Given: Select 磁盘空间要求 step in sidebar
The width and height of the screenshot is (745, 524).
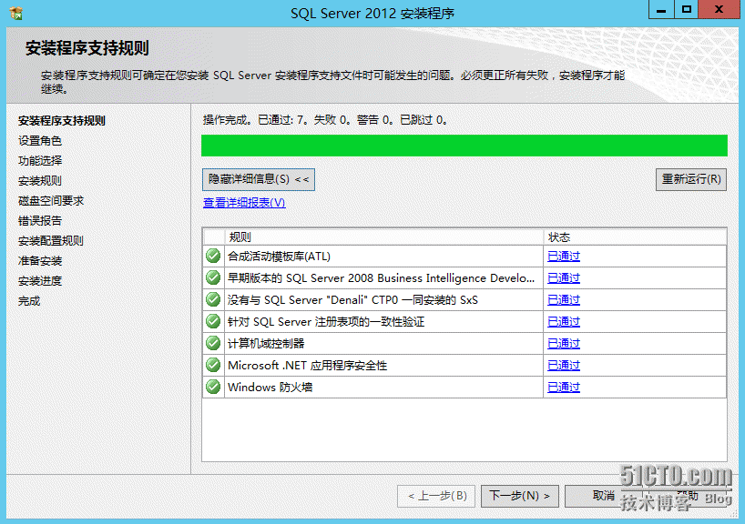Looking at the screenshot, I should 51,201.
